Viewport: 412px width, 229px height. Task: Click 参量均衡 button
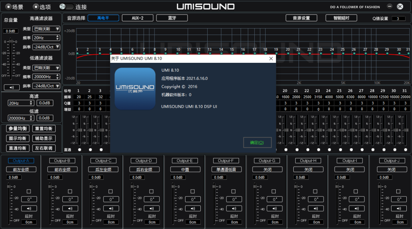18,128
